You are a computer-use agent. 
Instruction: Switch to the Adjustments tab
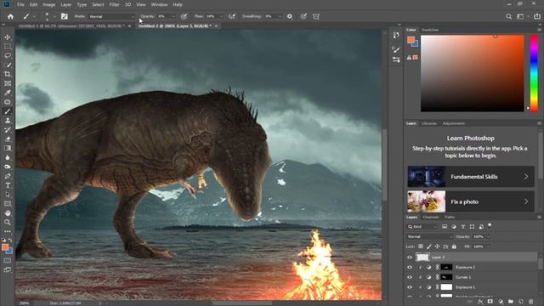tap(454, 123)
